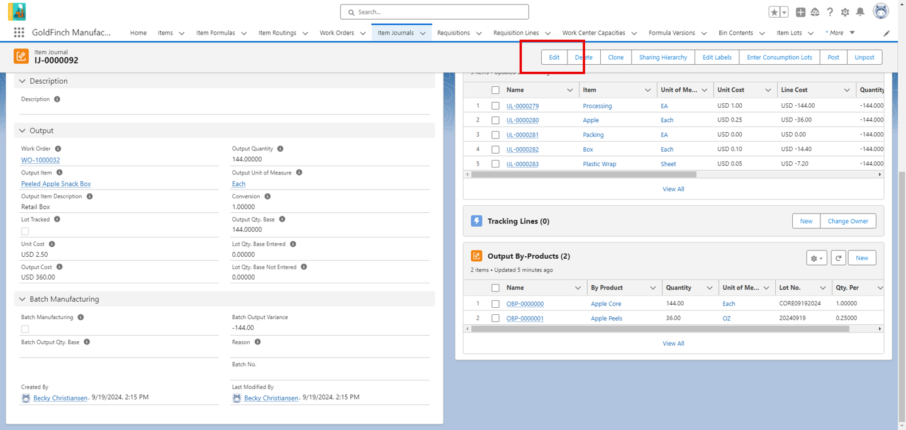Image resolution: width=906 pixels, height=430 pixels.
Task: Select row IJL-0000283 checkbox
Action: (495, 164)
